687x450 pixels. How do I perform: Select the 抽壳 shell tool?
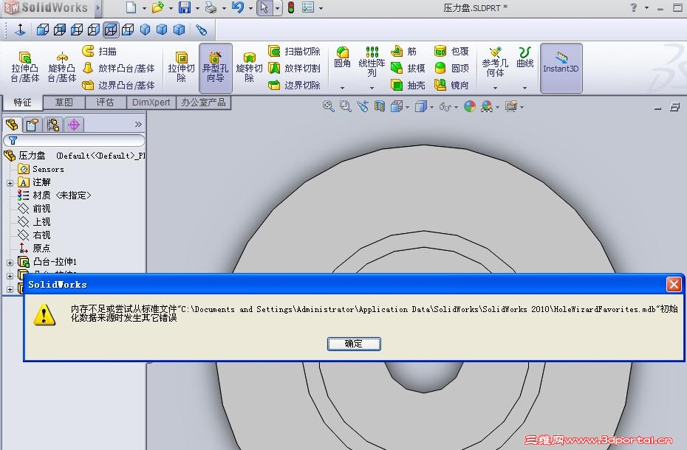pyautogui.click(x=408, y=85)
